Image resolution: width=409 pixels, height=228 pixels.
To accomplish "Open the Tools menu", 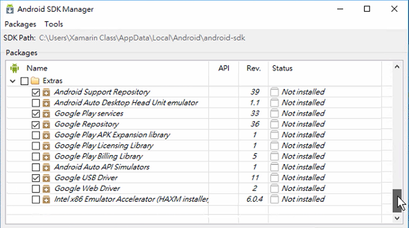I will [x=54, y=24].
